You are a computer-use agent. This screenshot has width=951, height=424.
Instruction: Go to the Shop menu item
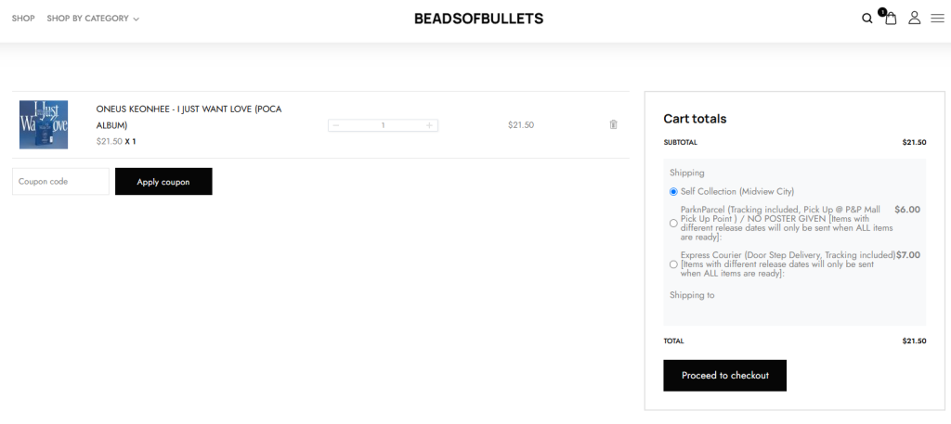23,19
